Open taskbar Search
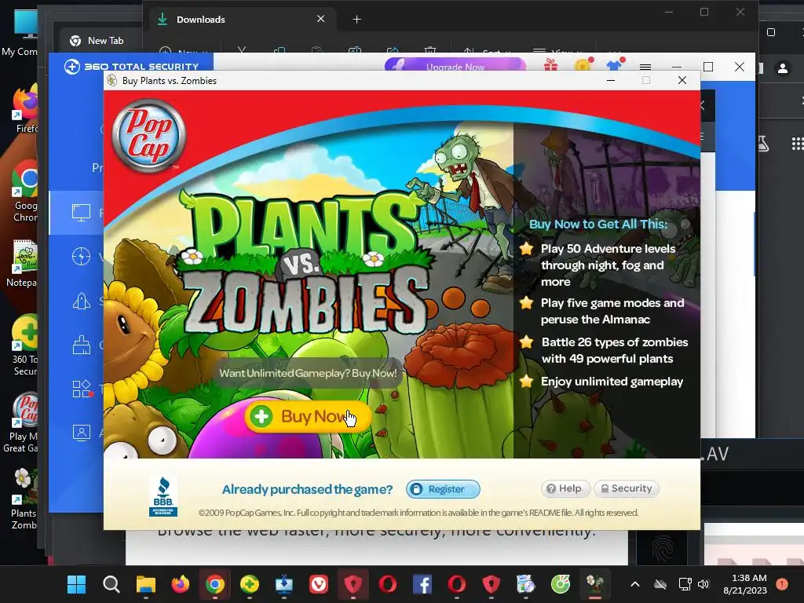 point(111,584)
